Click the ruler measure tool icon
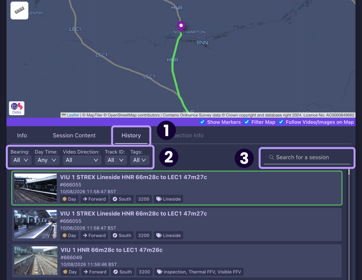The width and height of the screenshot is (362, 280). click(19, 11)
